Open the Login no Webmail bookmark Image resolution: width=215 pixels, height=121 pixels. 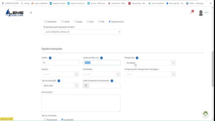[39, 3]
